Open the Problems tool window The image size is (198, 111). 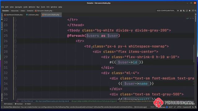8,104
